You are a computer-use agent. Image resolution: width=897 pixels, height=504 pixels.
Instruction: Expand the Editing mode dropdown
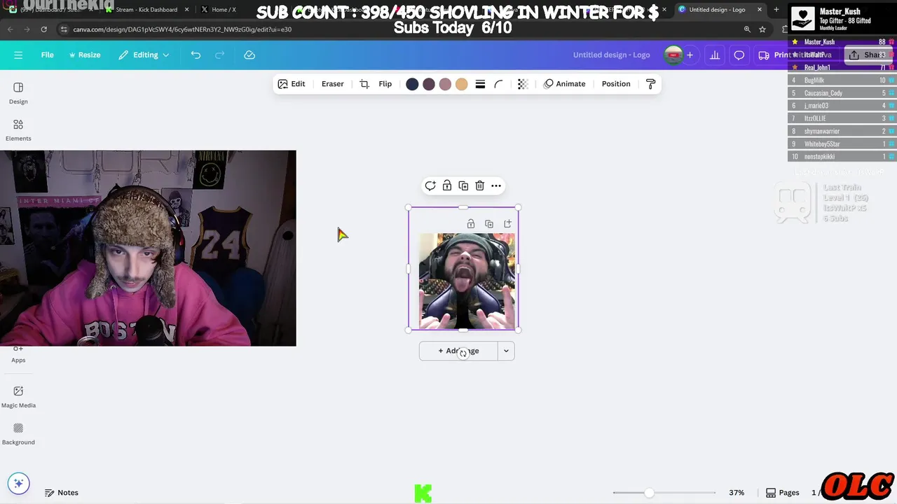[144, 55]
